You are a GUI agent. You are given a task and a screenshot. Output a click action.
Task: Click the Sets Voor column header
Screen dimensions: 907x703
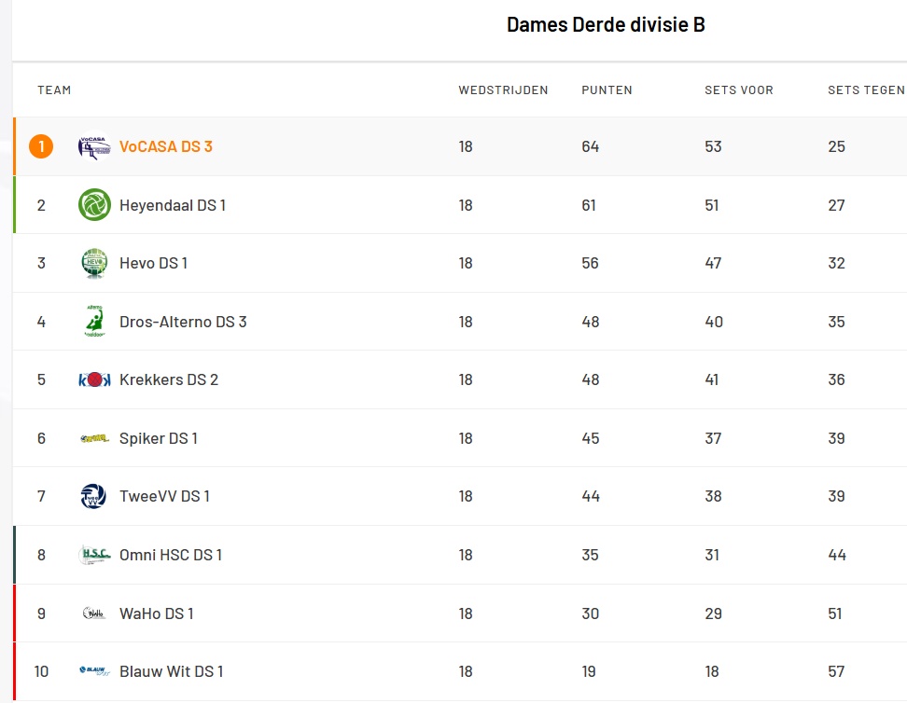(738, 90)
